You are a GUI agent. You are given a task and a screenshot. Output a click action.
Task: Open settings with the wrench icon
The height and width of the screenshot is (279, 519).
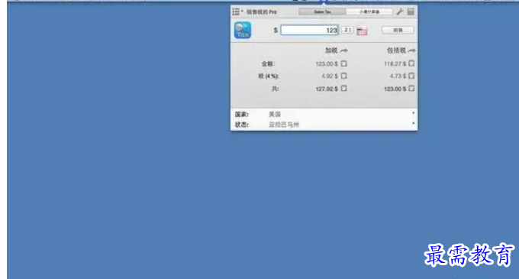[x=400, y=11]
